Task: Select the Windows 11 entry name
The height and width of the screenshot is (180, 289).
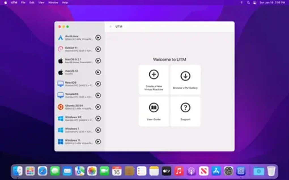Action: click(73, 140)
